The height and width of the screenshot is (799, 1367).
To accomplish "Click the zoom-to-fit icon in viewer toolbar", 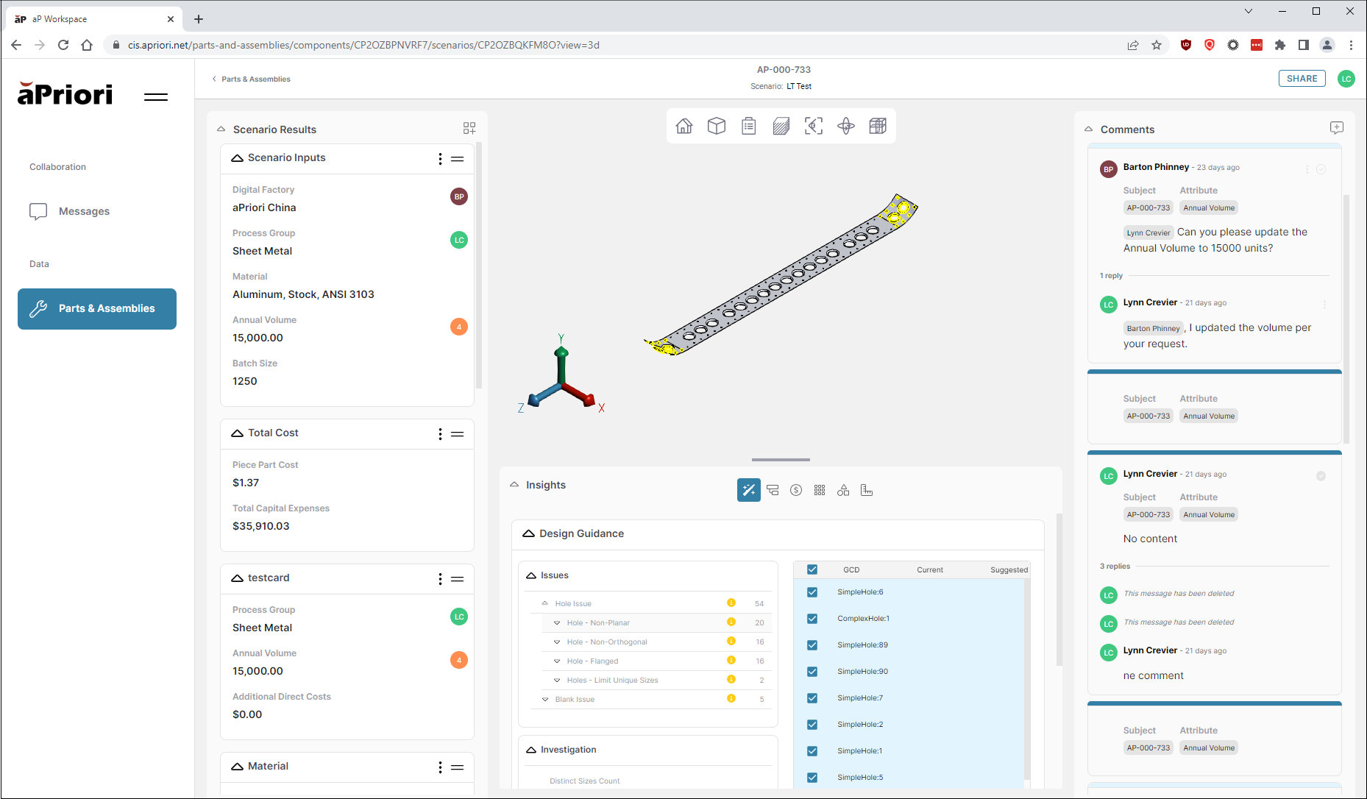I will click(814, 126).
